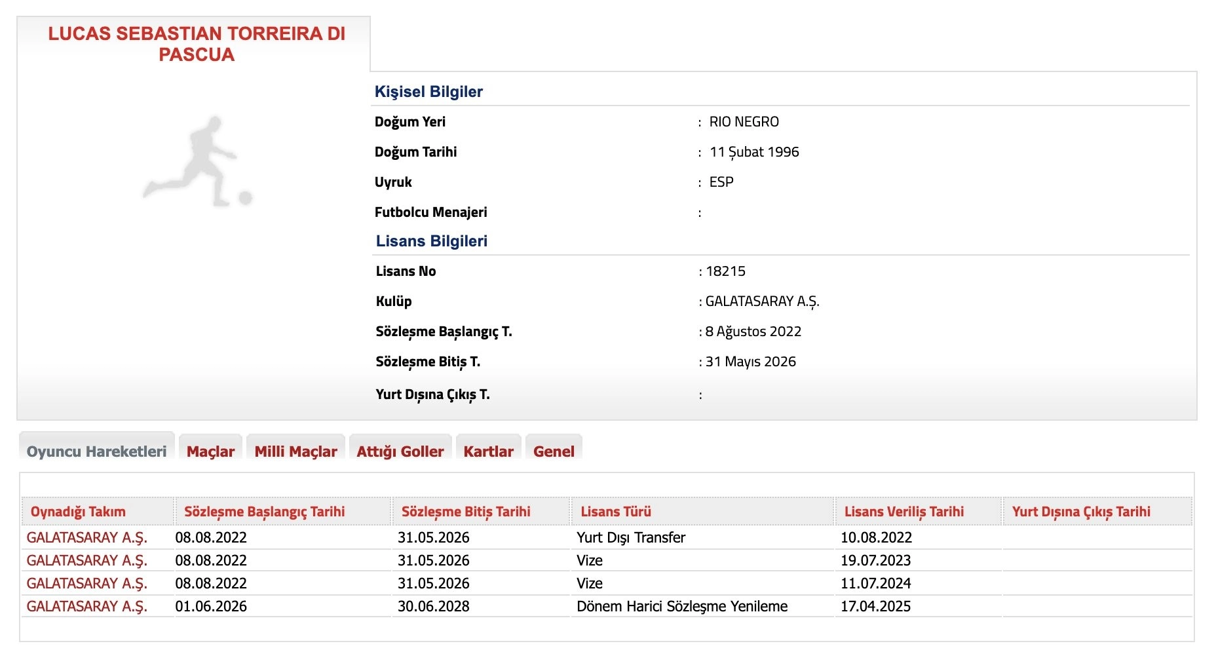1216x671 pixels.
Task: Click Galatasaray link in row licensed 11.07.2024
Action: (86, 583)
